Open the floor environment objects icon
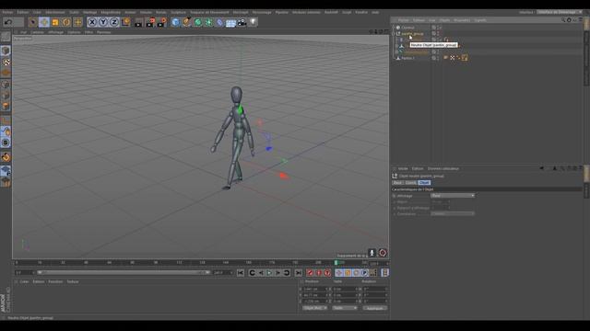The width and height of the screenshot is (590, 331). 230,22
